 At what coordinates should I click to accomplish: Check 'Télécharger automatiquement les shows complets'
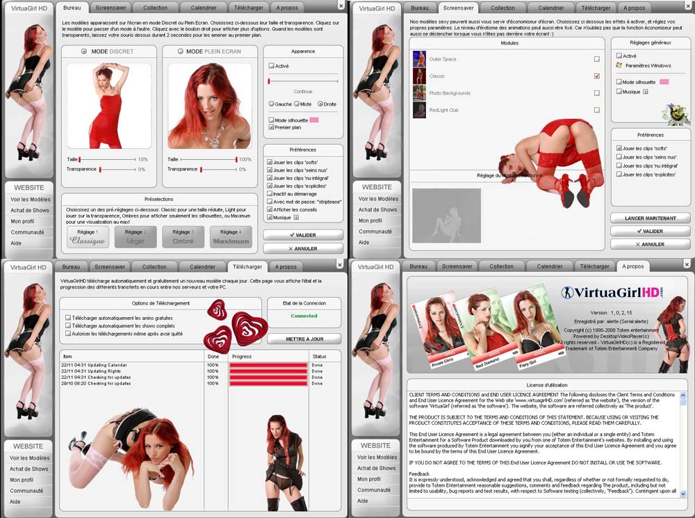[x=68, y=325]
